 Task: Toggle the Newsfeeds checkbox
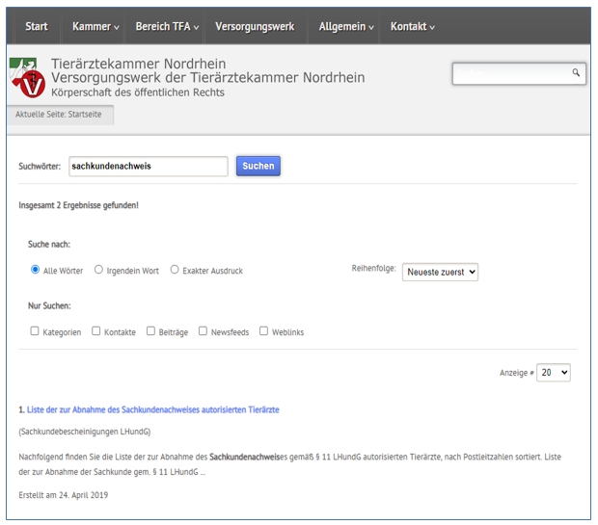pos(203,331)
